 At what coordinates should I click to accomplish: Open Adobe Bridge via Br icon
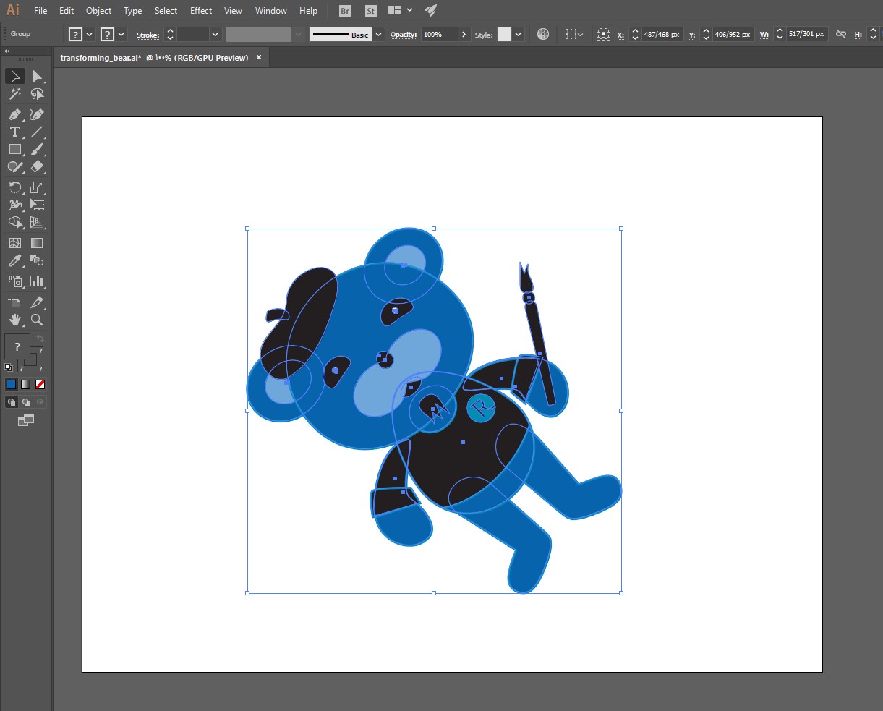[x=345, y=11]
